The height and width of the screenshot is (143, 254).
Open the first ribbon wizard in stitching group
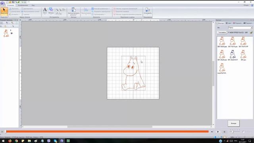tap(125, 9)
